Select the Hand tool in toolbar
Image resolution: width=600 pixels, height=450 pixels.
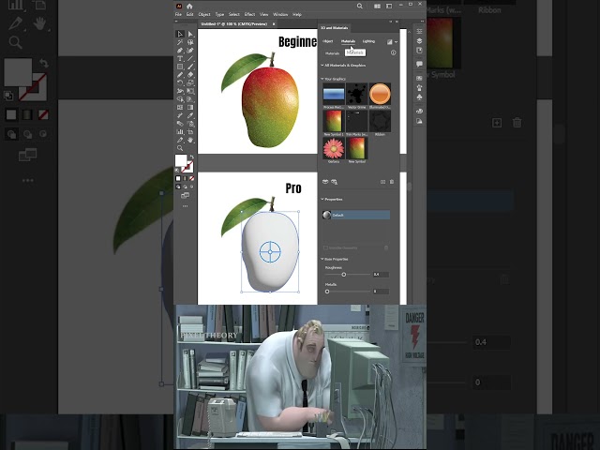190,140
